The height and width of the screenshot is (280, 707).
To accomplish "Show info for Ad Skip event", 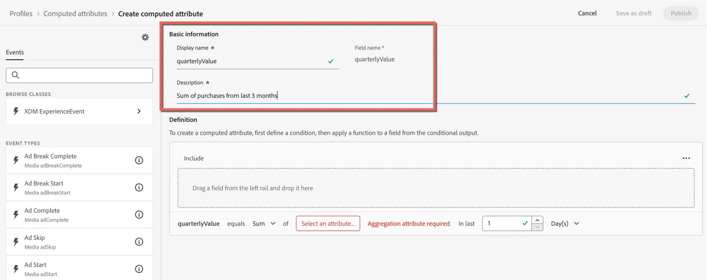I will coord(139,242).
